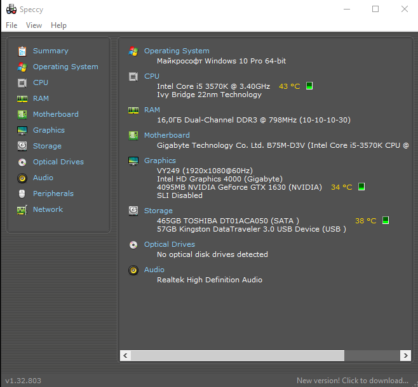Click the Graphics monitor icon in sidebar
The height and width of the screenshot is (387, 418).
22,131
